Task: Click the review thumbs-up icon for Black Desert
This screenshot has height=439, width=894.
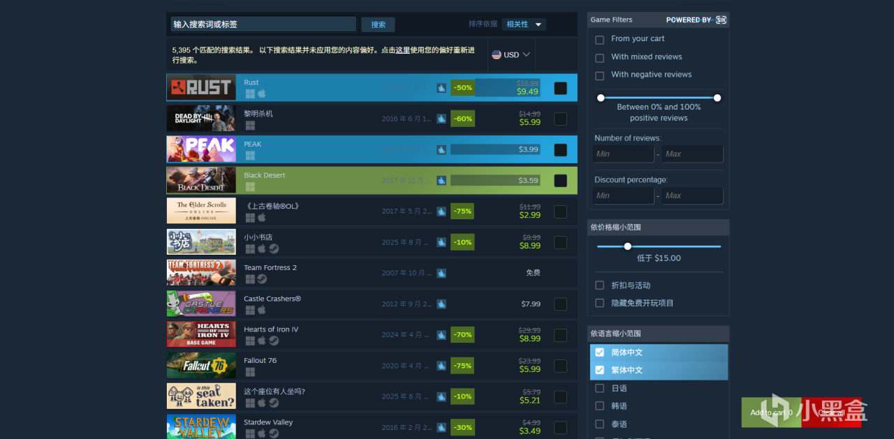Action: [441, 180]
